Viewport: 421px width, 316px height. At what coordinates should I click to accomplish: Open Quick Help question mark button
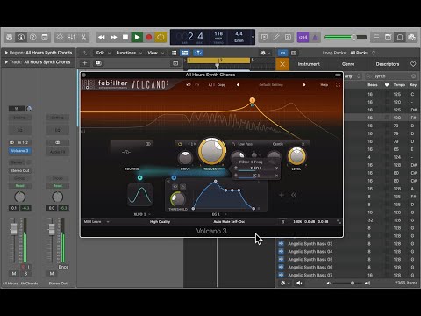(x=33, y=37)
